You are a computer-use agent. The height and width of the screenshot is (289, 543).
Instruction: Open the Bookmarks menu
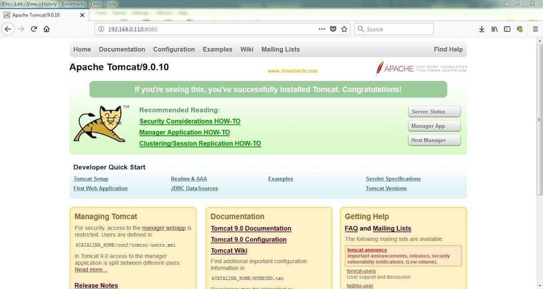[73, 4]
